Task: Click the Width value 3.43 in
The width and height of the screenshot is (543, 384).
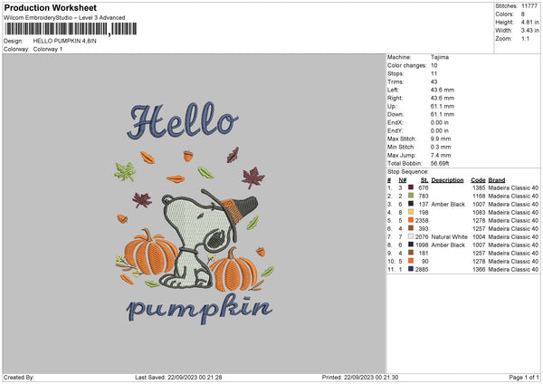Action: pyautogui.click(x=529, y=31)
